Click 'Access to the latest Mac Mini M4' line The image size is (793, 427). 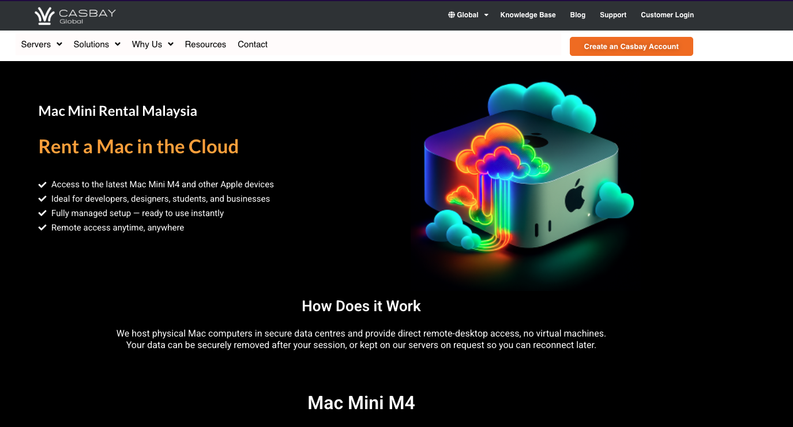tap(163, 184)
